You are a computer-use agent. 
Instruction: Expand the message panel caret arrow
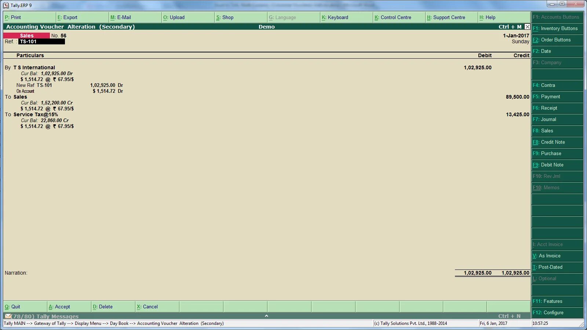click(267, 316)
